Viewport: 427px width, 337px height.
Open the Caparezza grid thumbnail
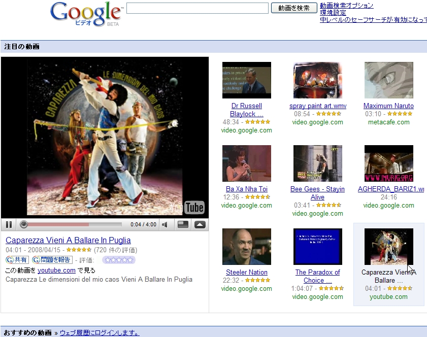pos(389,247)
